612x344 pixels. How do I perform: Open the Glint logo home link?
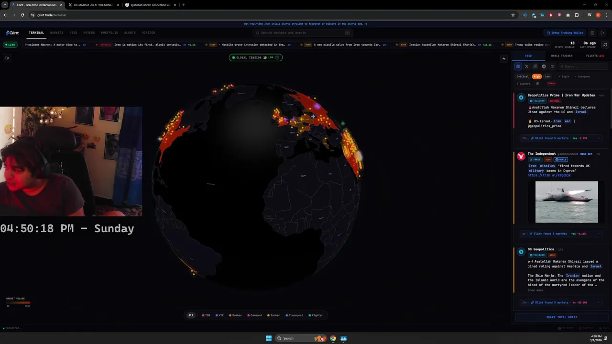(12, 33)
